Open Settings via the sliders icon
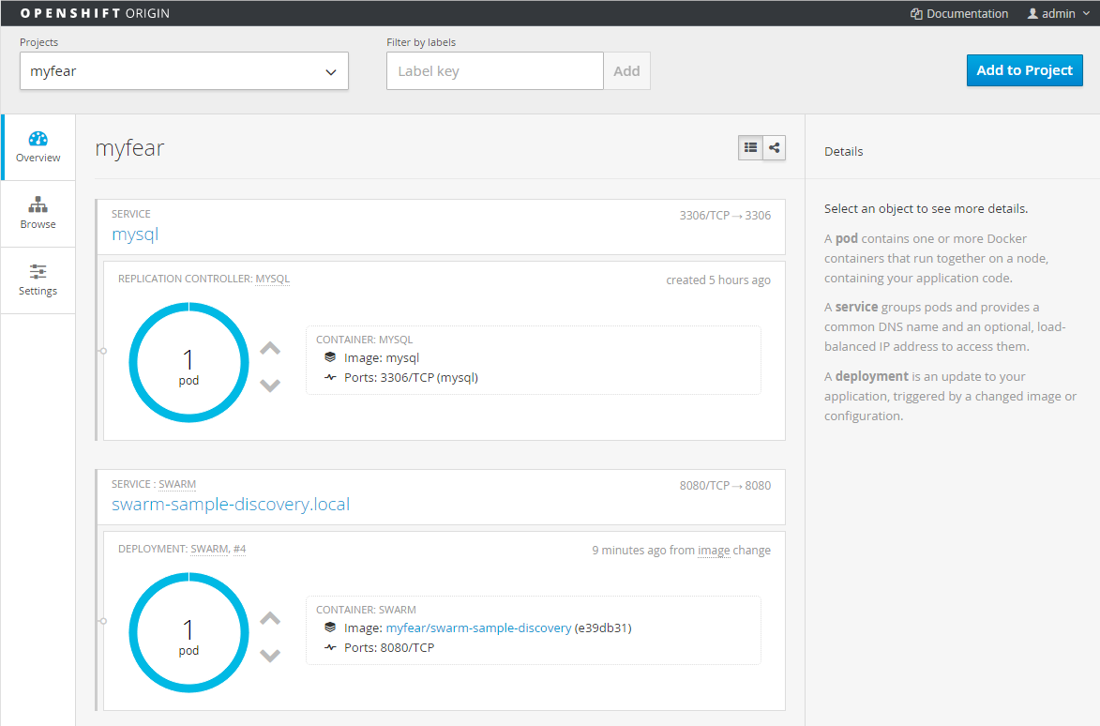 (38, 273)
